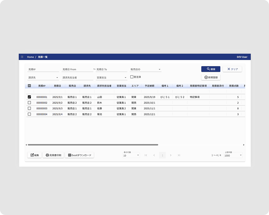This screenshot has width=269, height=215.
Task: Navigate to Home breadcrumb
Action: [30, 57]
